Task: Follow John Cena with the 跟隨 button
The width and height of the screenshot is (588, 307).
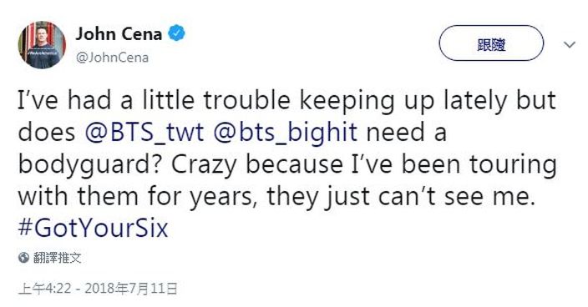Action: point(491,43)
